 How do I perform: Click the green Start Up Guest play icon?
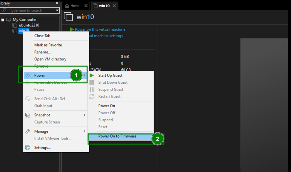coord(92,75)
